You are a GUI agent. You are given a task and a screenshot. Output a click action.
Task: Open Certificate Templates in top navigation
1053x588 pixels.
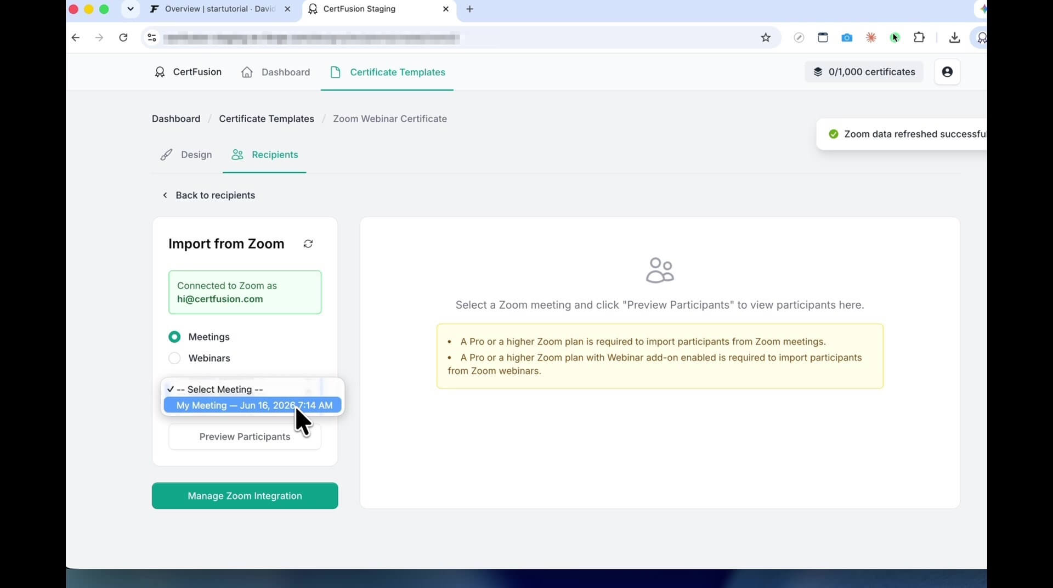(x=388, y=72)
